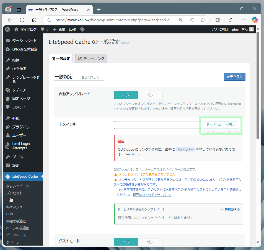Open the LLAR admin bar item
This screenshot has width=264, height=250.
(x=73, y=29)
